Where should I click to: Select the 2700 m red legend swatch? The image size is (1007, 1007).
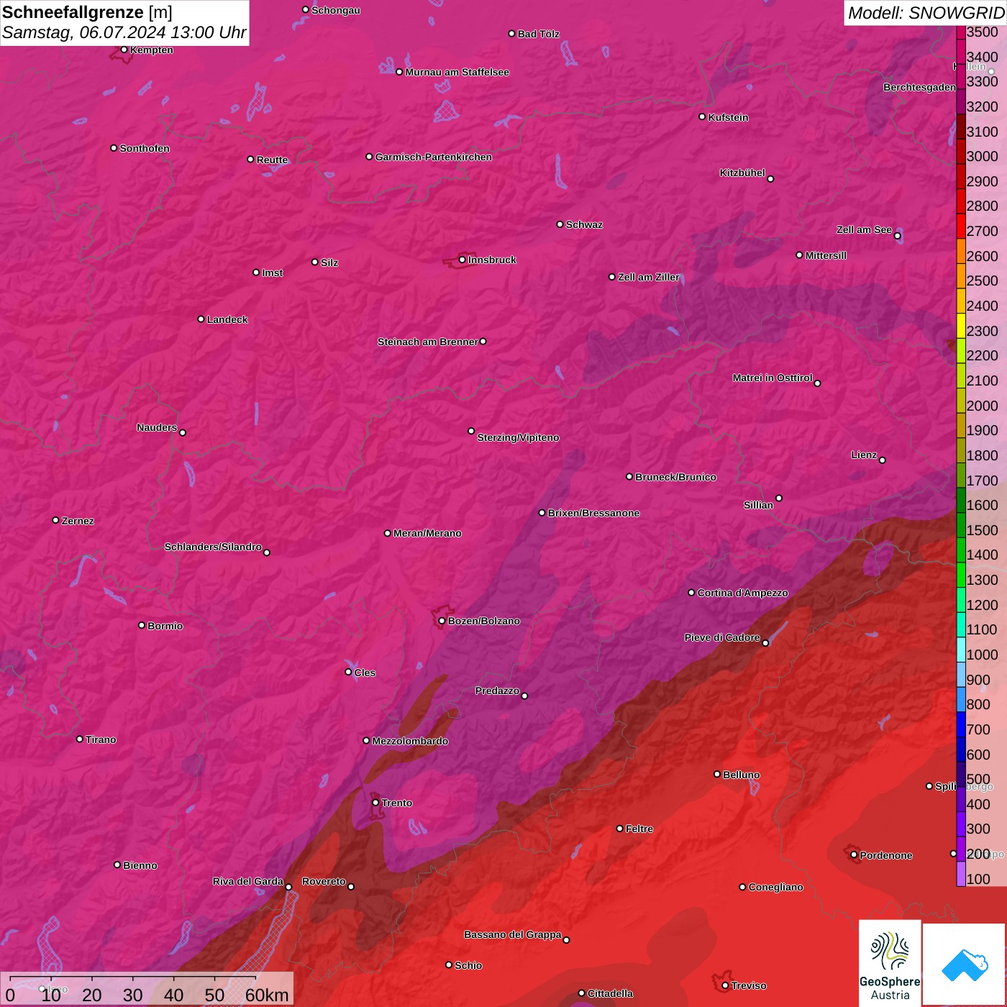tap(961, 226)
